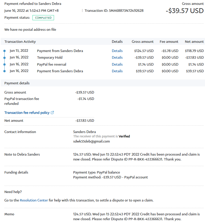The height and width of the screenshot is (222, 205).
Task: Click the sdwk55deb@gmail.com email address
Action: pos(91,141)
